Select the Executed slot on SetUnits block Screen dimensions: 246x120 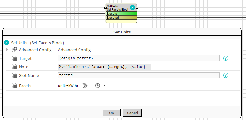[x=121, y=17]
